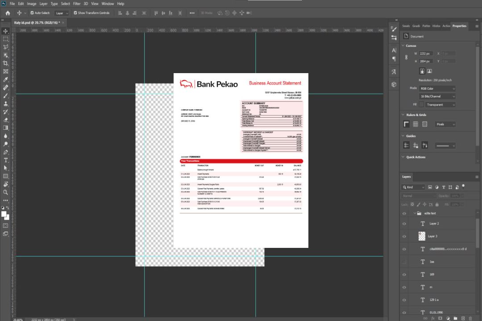Open the 3D panel cube icon

point(394,84)
